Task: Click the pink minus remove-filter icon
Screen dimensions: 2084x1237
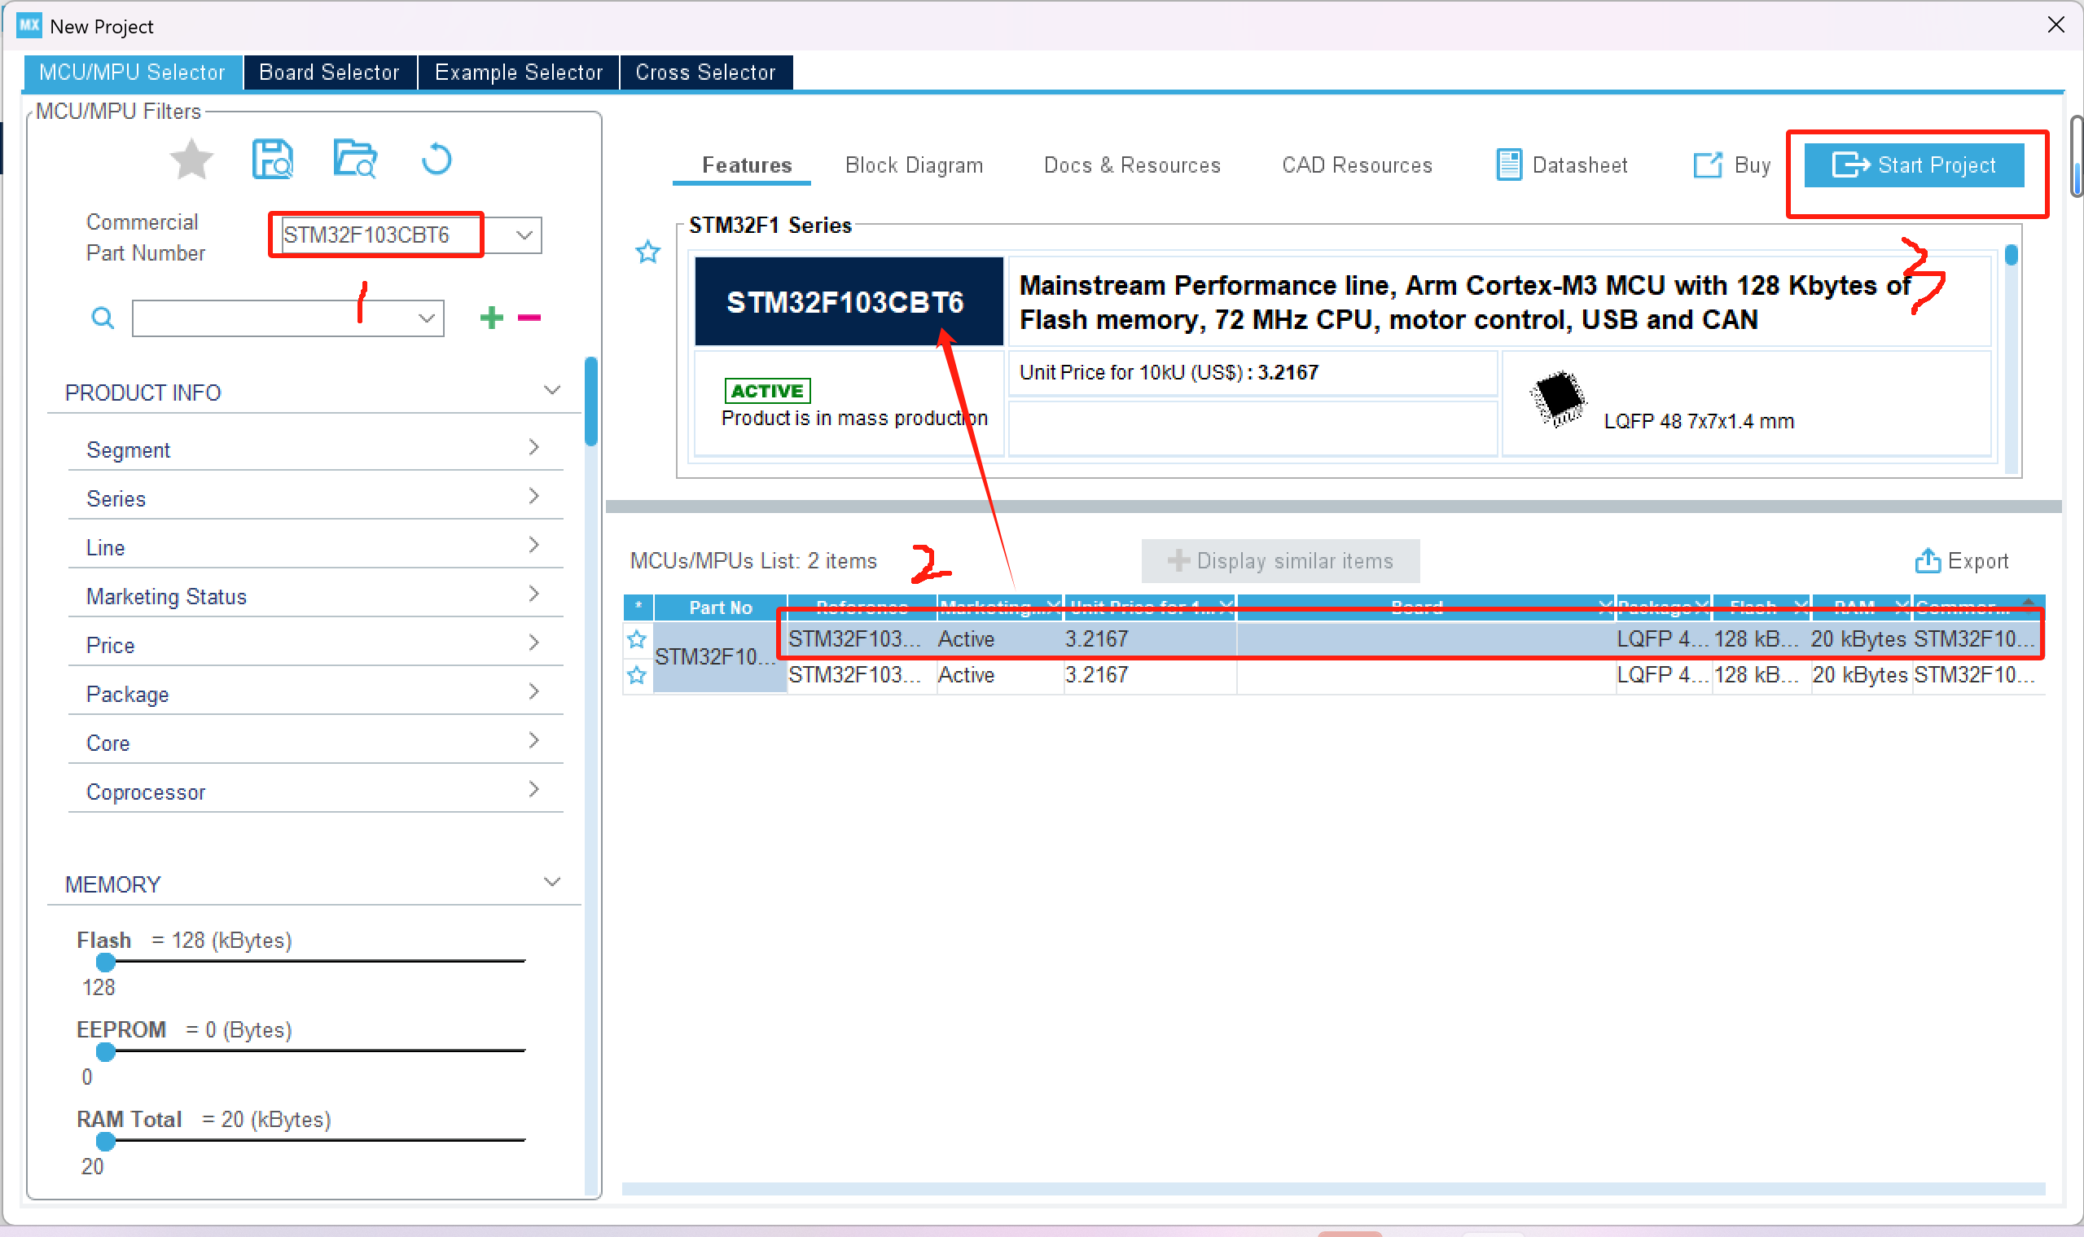Action: click(529, 318)
